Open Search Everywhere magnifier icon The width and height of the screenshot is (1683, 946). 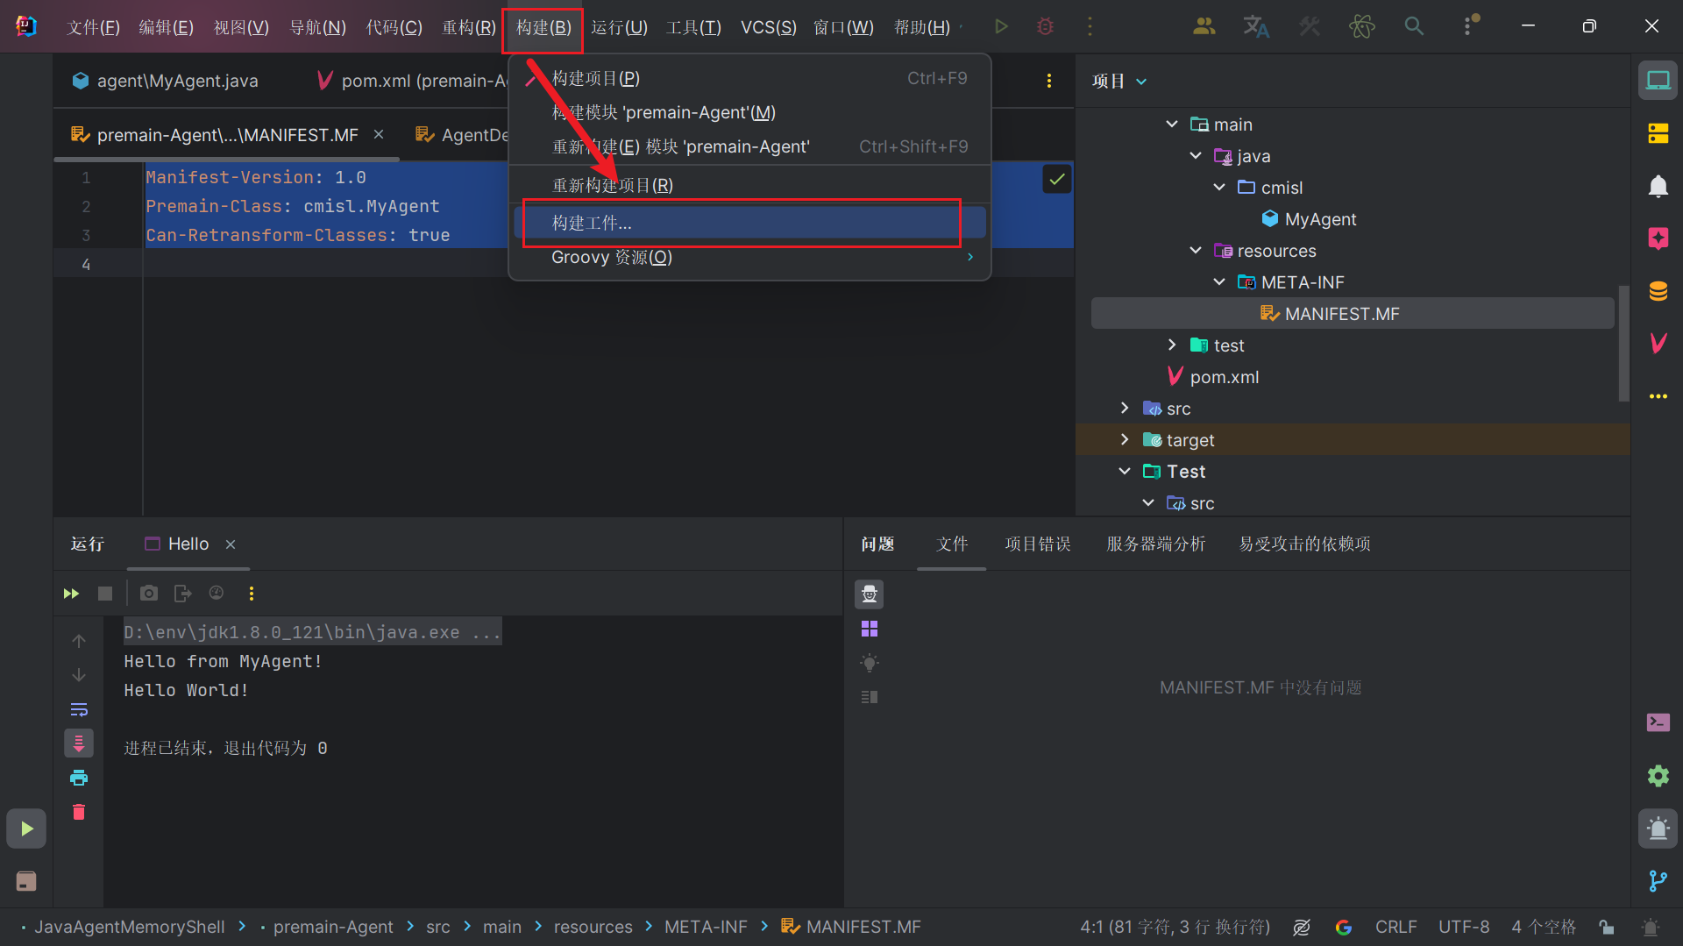(1414, 26)
